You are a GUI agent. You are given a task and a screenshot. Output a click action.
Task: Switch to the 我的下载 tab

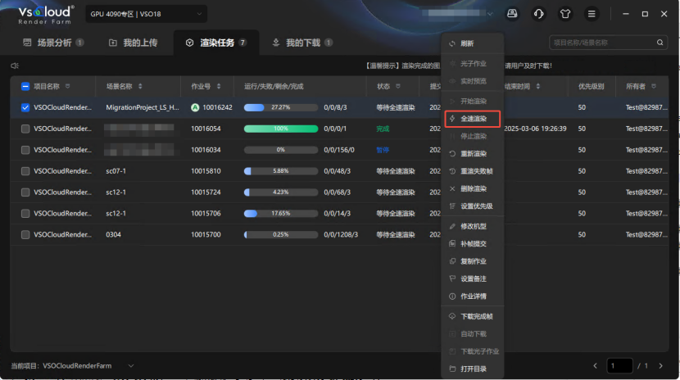[x=301, y=43]
